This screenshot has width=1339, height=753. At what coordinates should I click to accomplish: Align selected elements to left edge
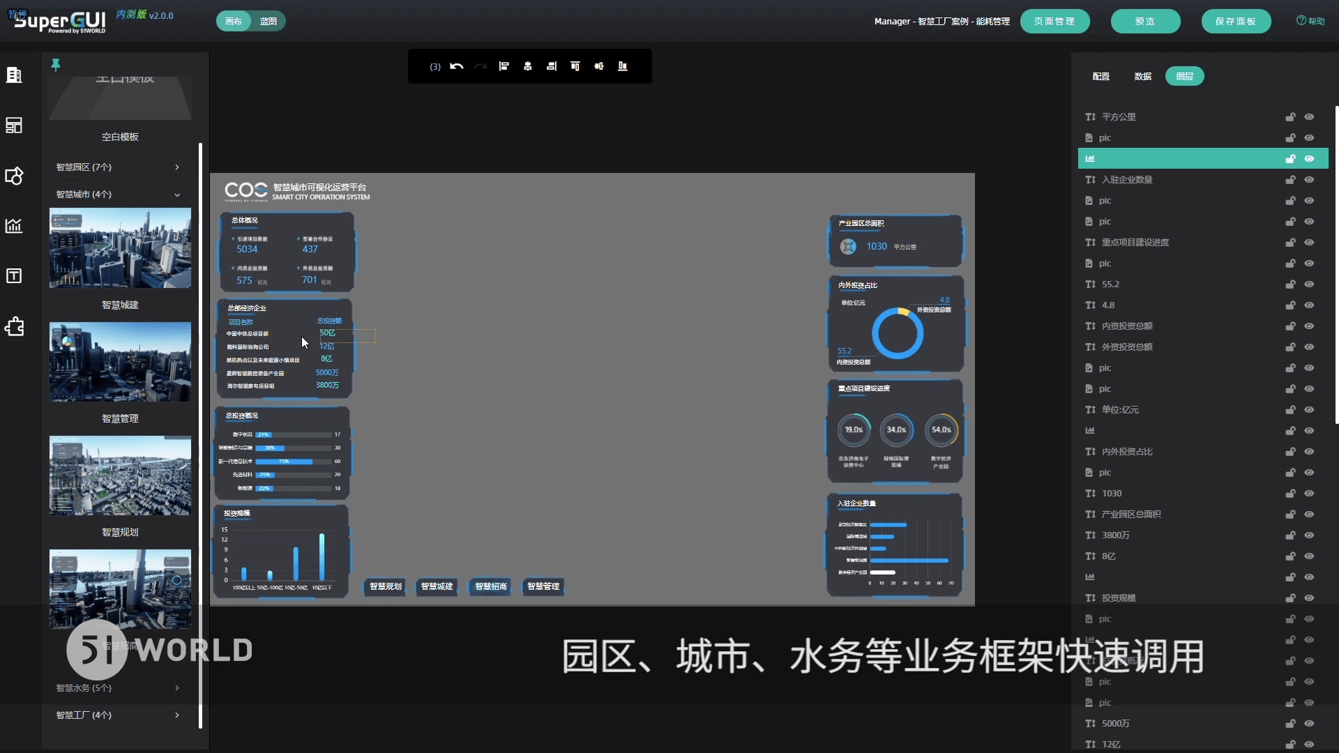pos(504,66)
